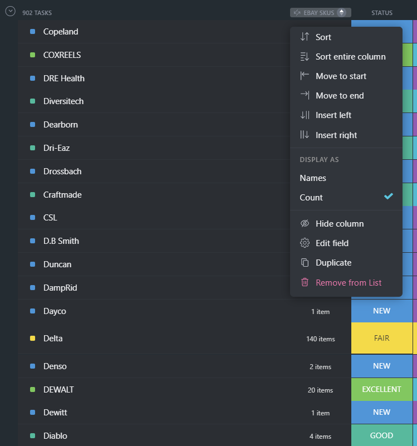
Task: Click the 140 items cell in the Delta row
Action: click(321, 338)
